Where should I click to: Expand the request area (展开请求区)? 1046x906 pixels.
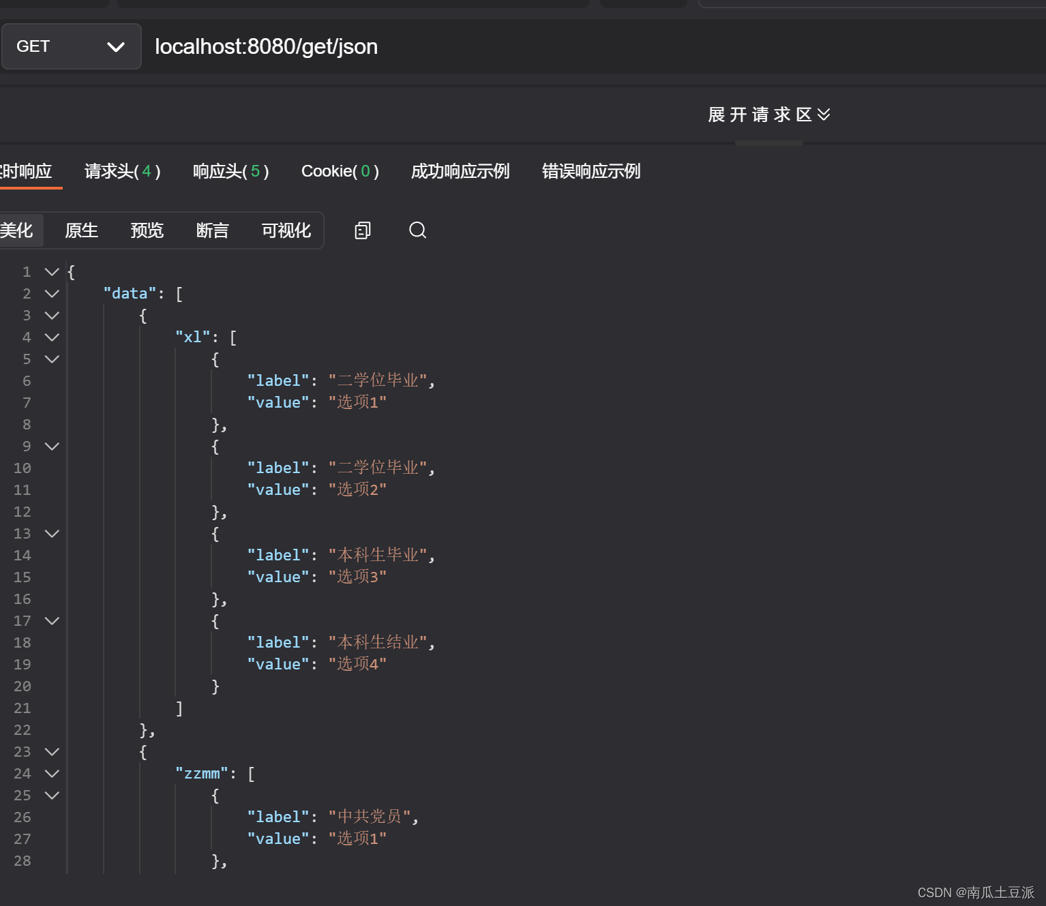pyautogui.click(x=769, y=115)
